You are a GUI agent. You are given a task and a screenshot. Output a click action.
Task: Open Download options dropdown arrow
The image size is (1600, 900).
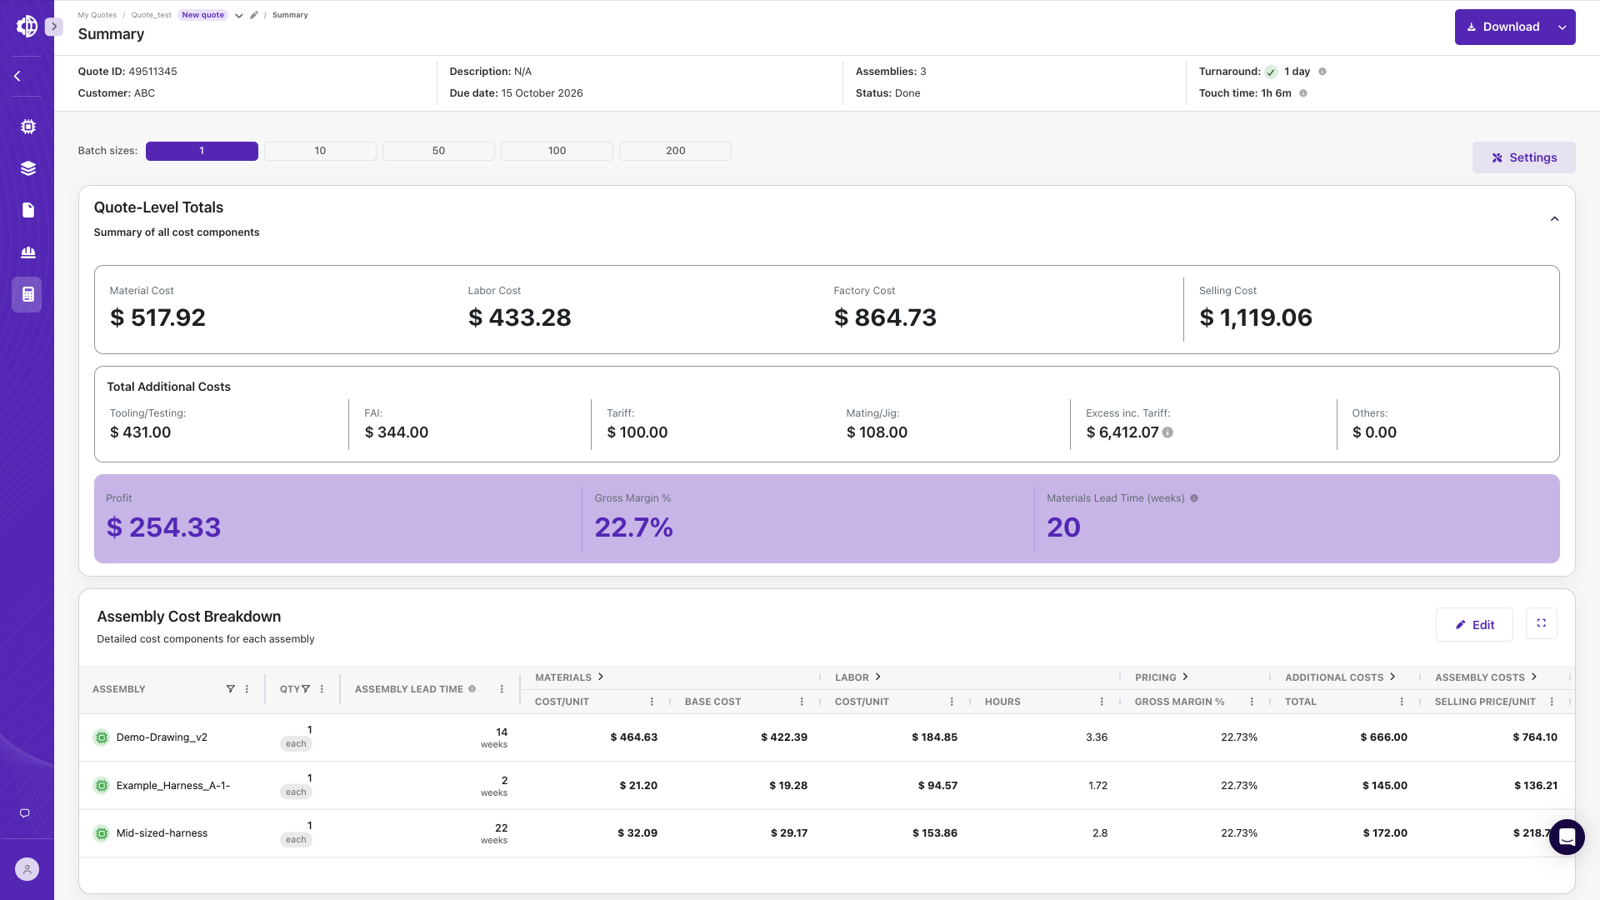pos(1562,27)
